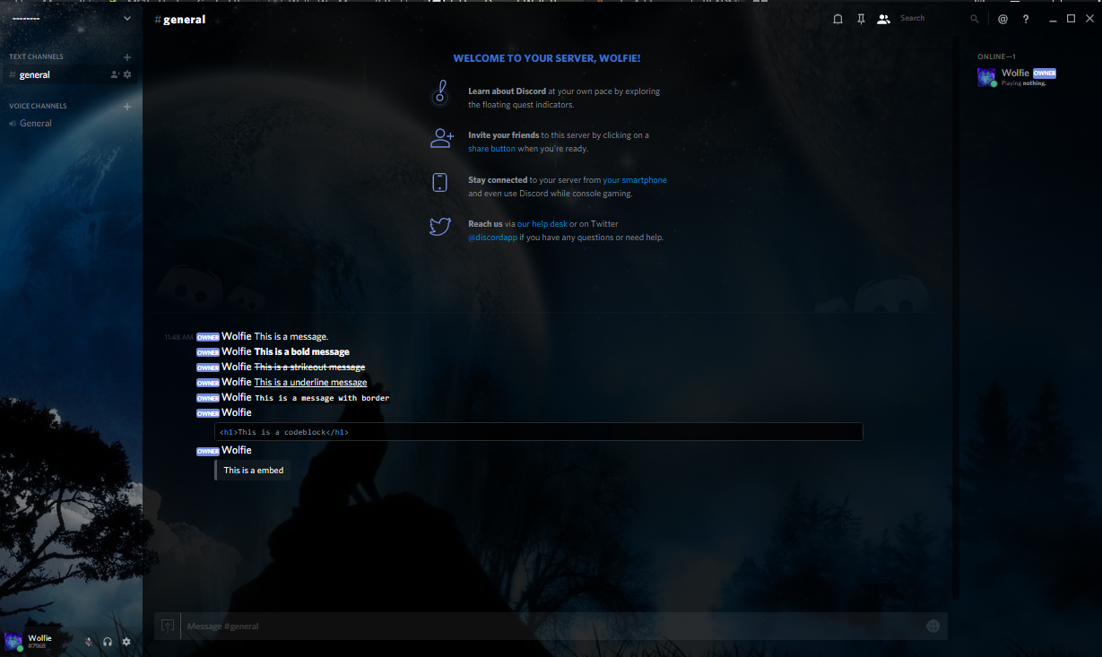Click own avatar in bottom user panel
The width and height of the screenshot is (1102, 657).
(x=13, y=642)
